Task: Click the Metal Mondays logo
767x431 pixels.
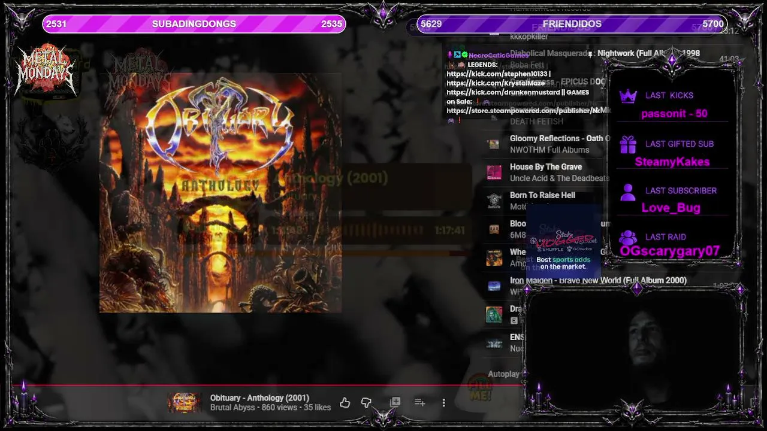Action: (46, 70)
